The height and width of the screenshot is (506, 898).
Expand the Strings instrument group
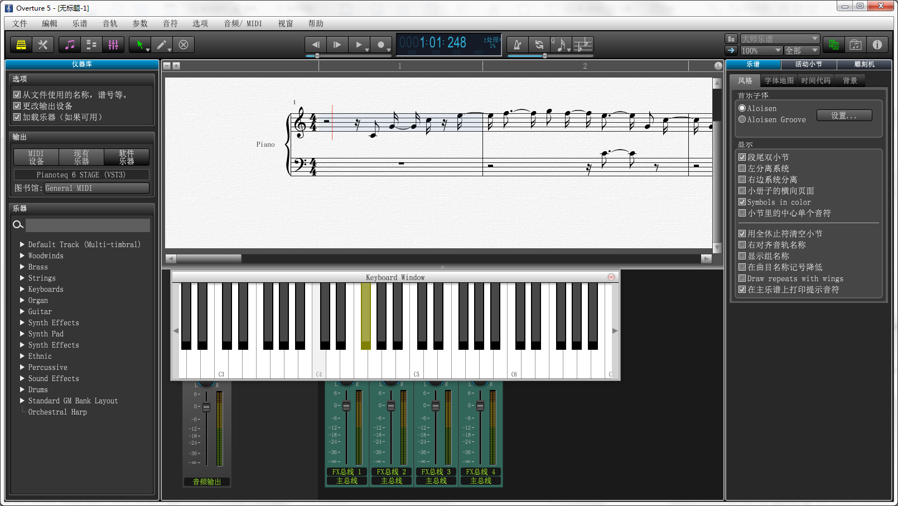22,278
